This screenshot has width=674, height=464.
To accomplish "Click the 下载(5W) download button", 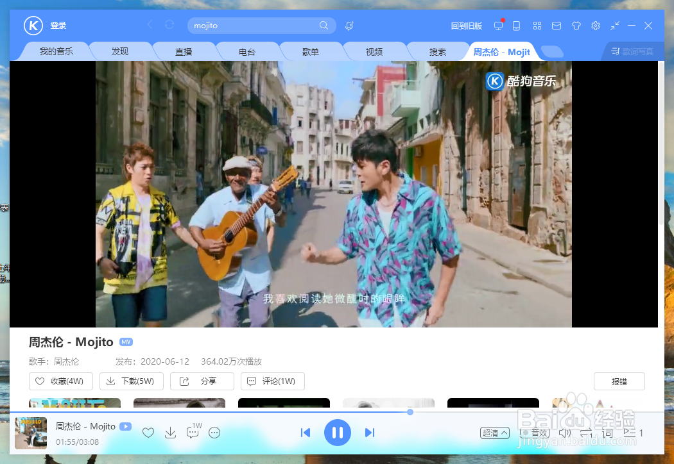I will click(132, 381).
